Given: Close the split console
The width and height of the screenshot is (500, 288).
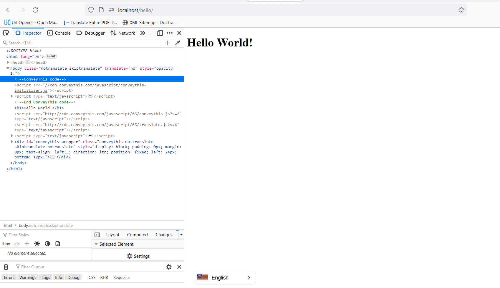Looking at the screenshot, I should click(179, 267).
